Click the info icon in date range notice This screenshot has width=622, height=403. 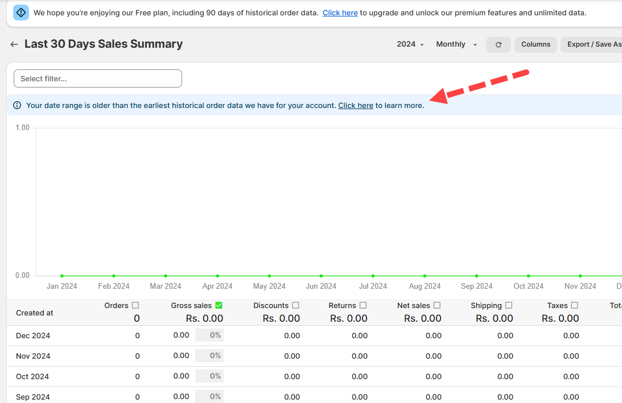[x=17, y=105]
